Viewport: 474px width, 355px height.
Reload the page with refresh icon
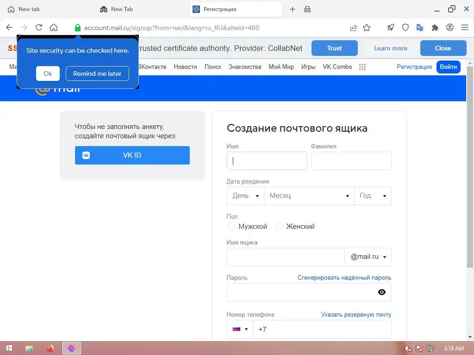[39, 27]
